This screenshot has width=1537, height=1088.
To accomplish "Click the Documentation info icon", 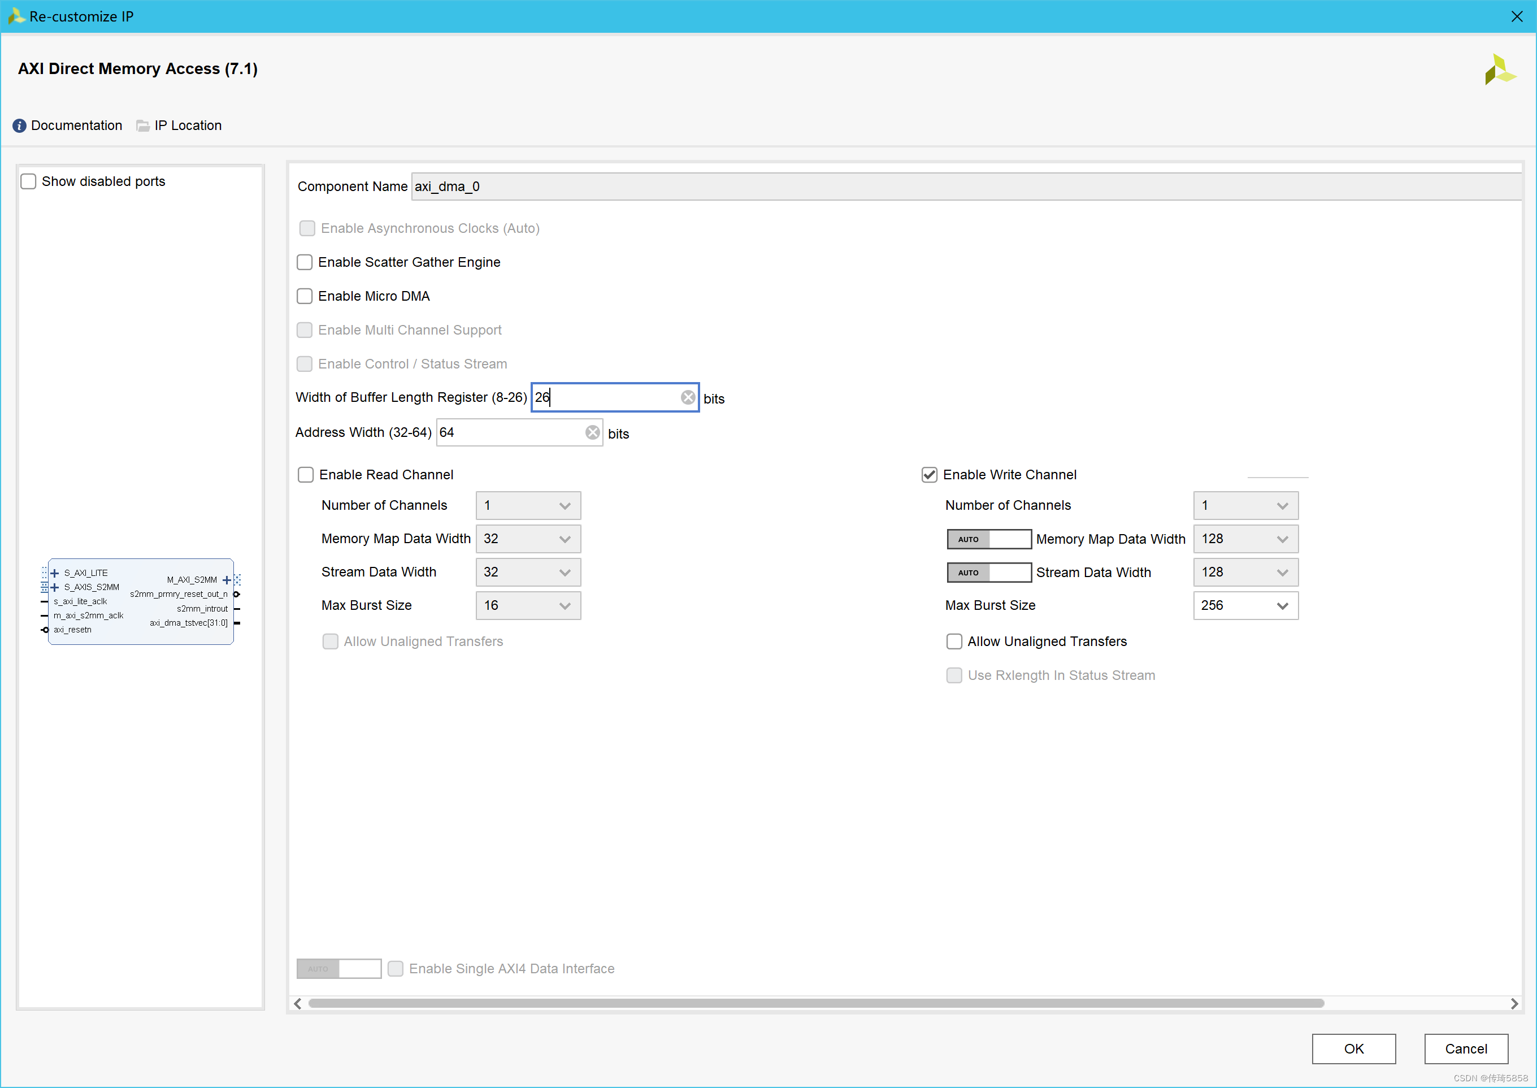I will click(19, 125).
